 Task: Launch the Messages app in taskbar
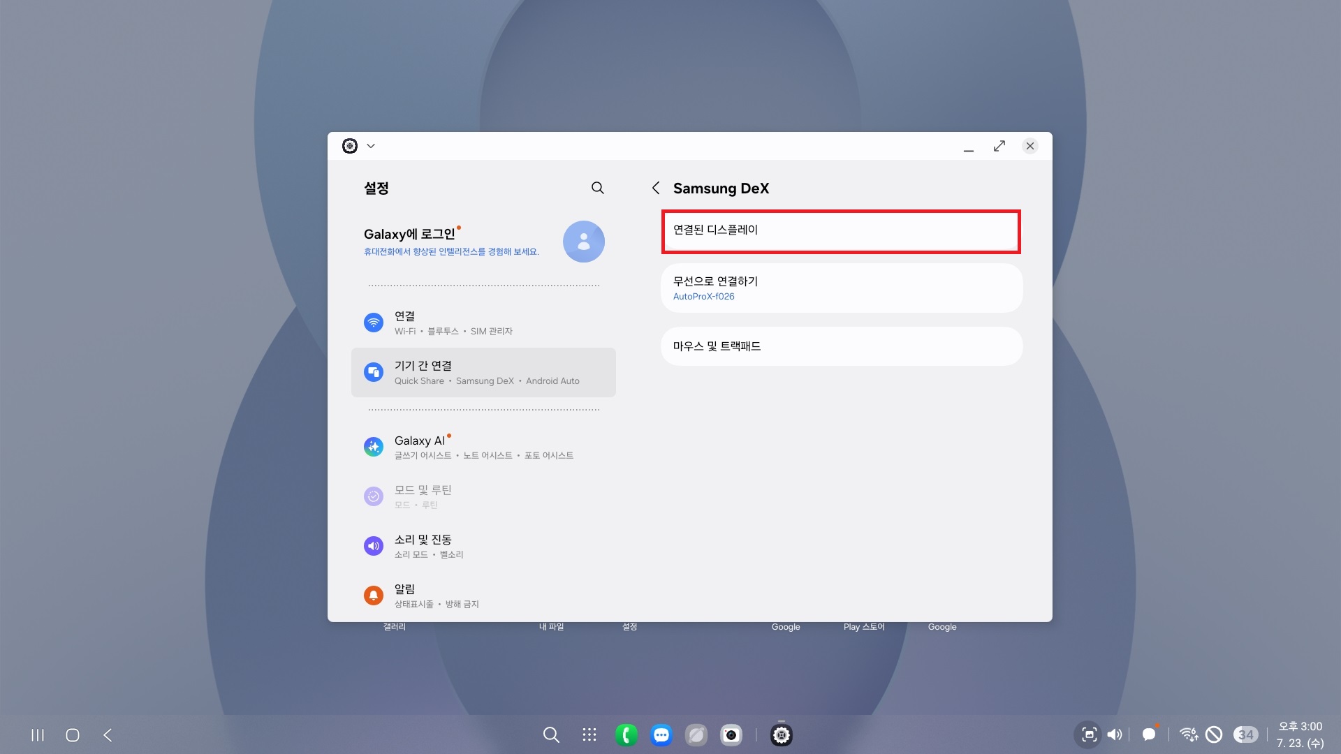[x=661, y=734]
